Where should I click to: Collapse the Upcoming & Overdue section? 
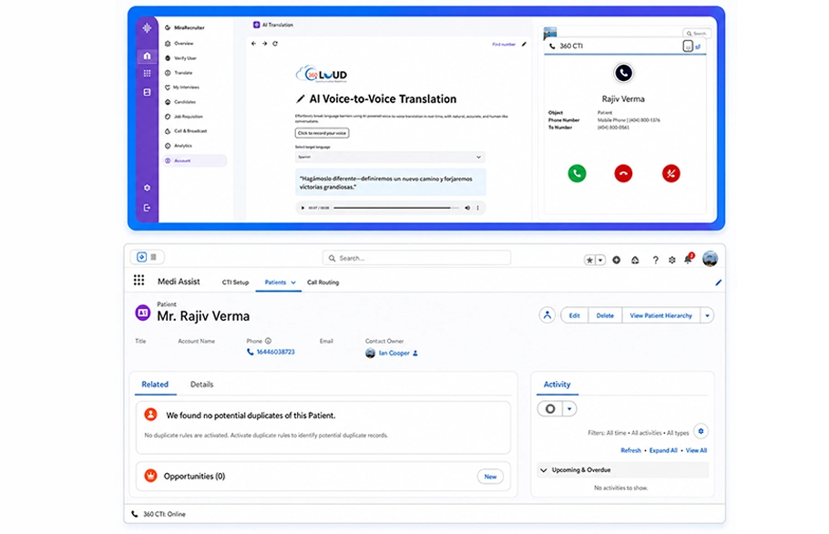coord(544,470)
